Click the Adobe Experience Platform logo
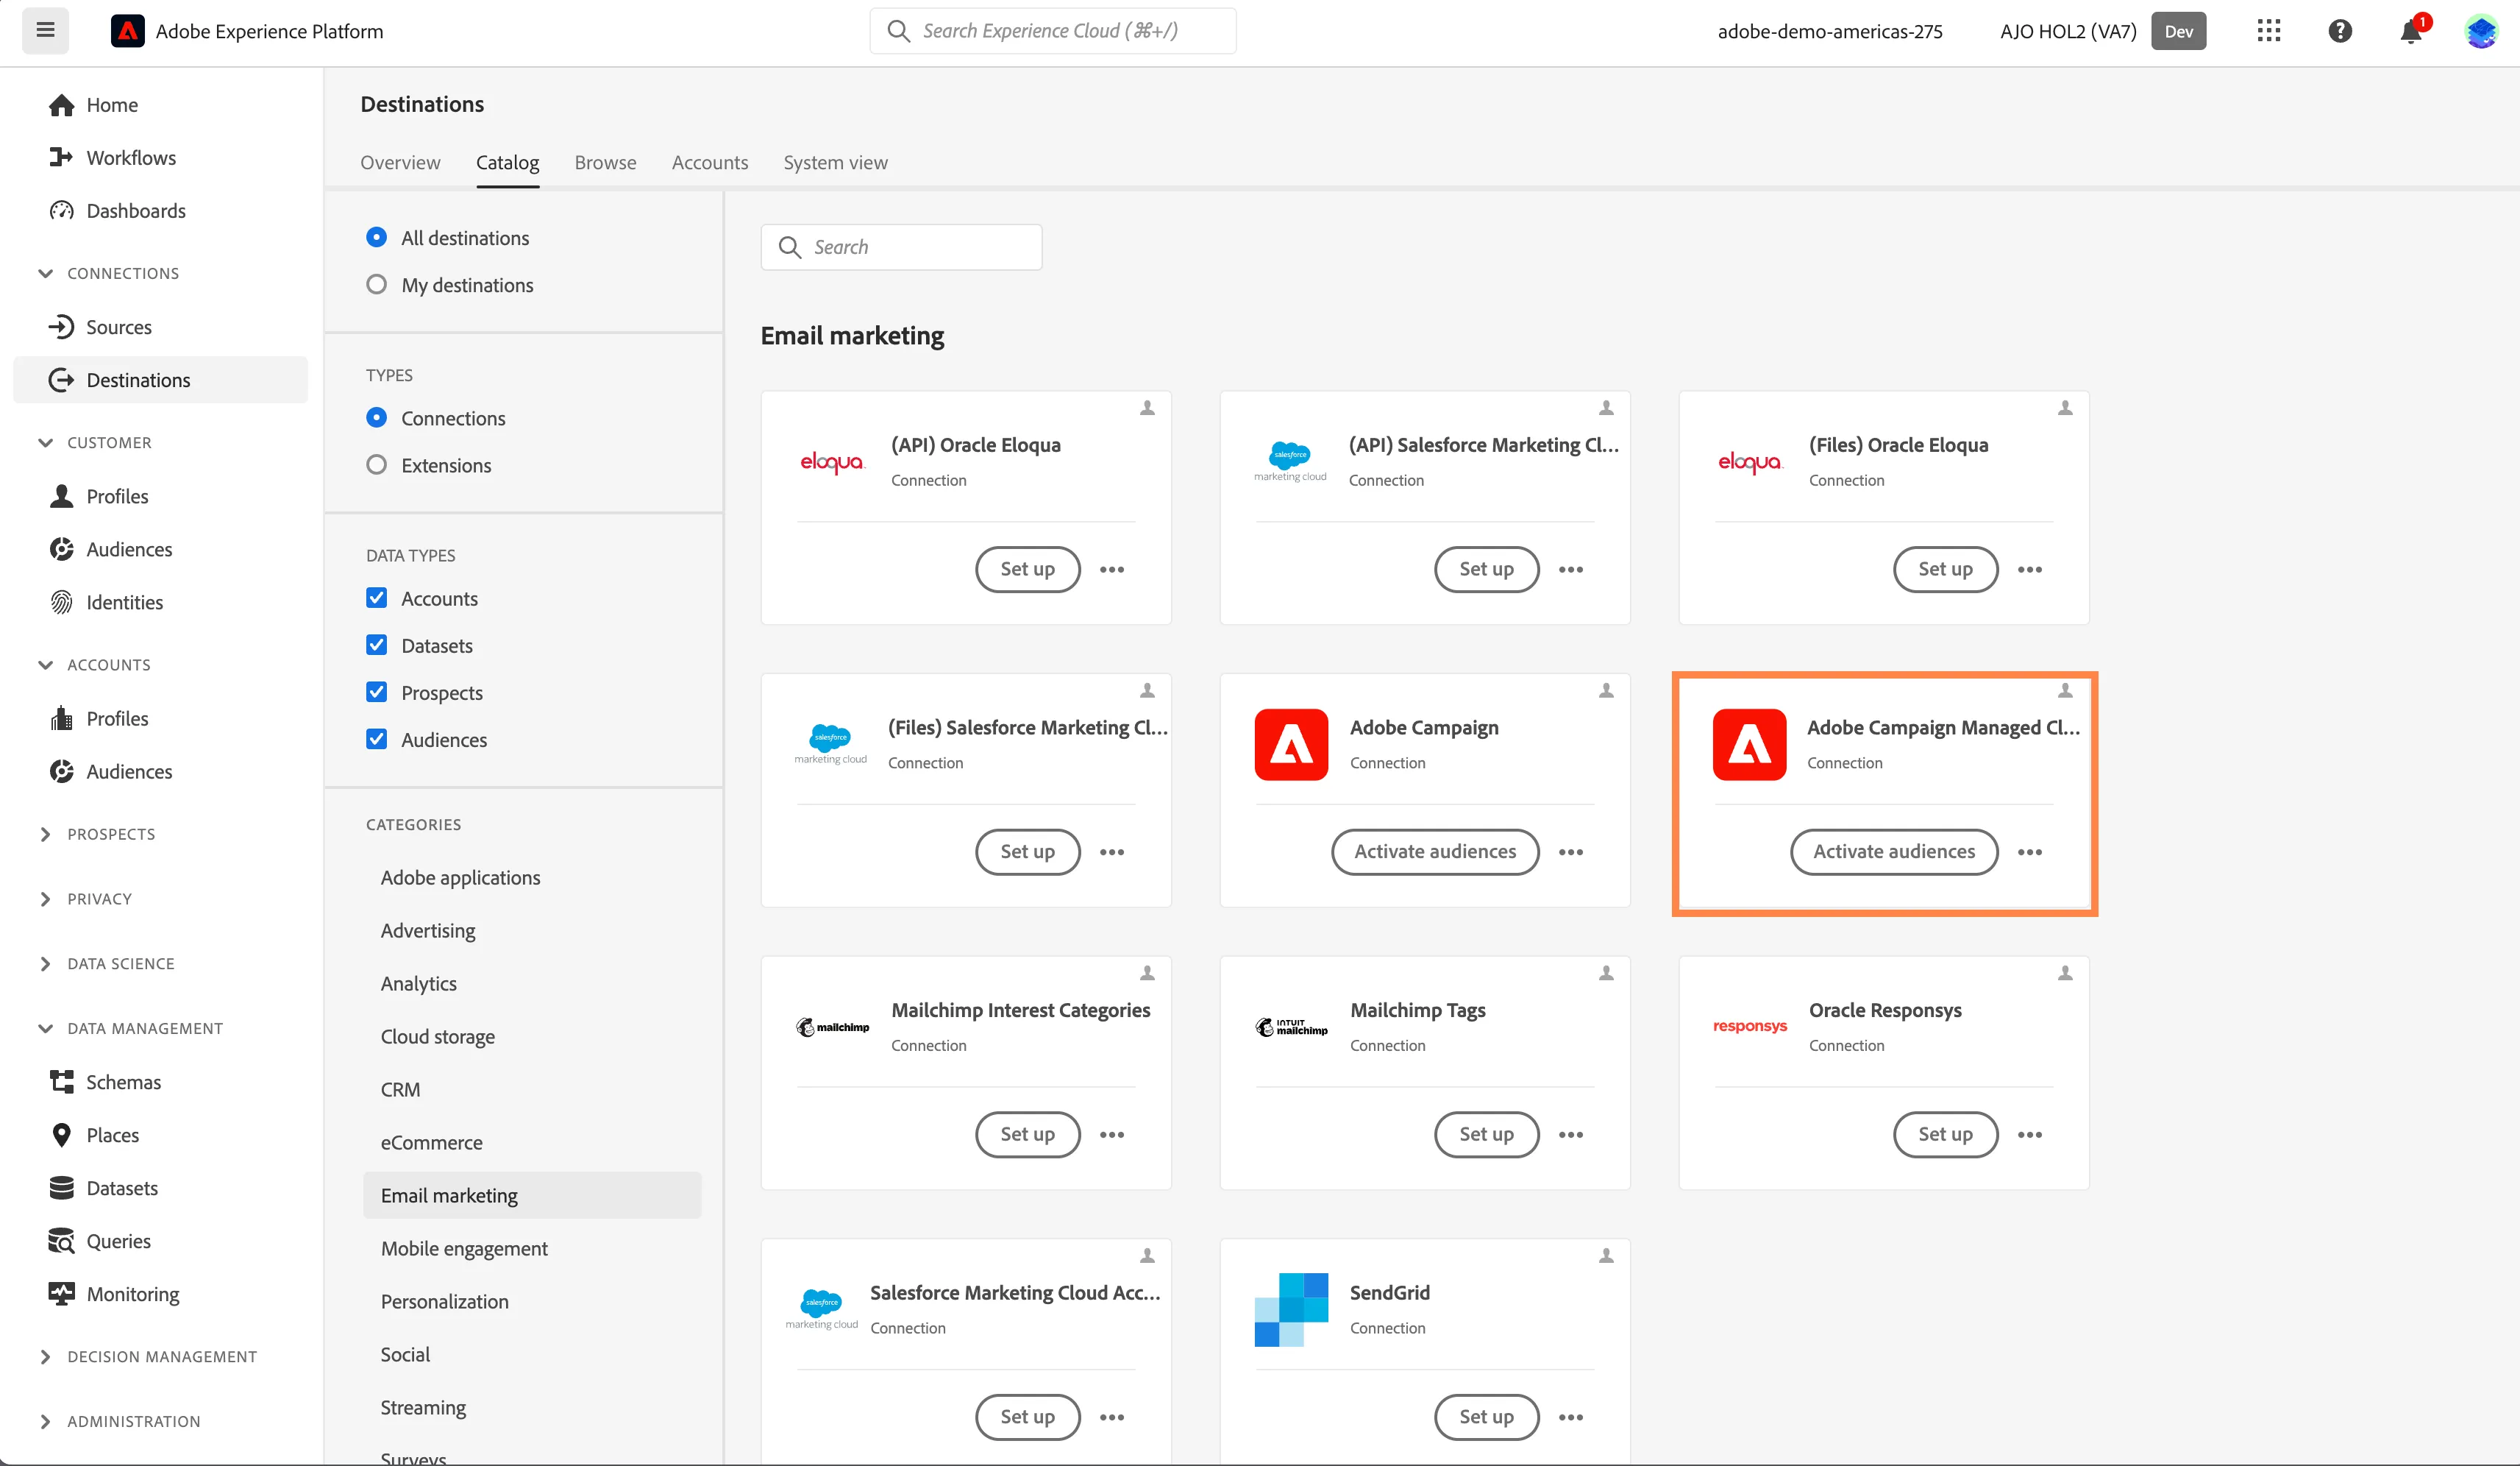The width and height of the screenshot is (2520, 1466). [x=127, y=31]
